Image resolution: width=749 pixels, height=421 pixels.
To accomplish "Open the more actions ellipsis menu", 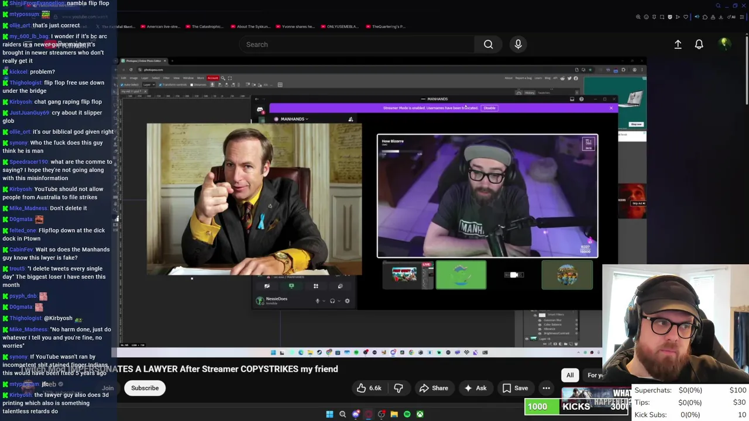I will [546, 388].
